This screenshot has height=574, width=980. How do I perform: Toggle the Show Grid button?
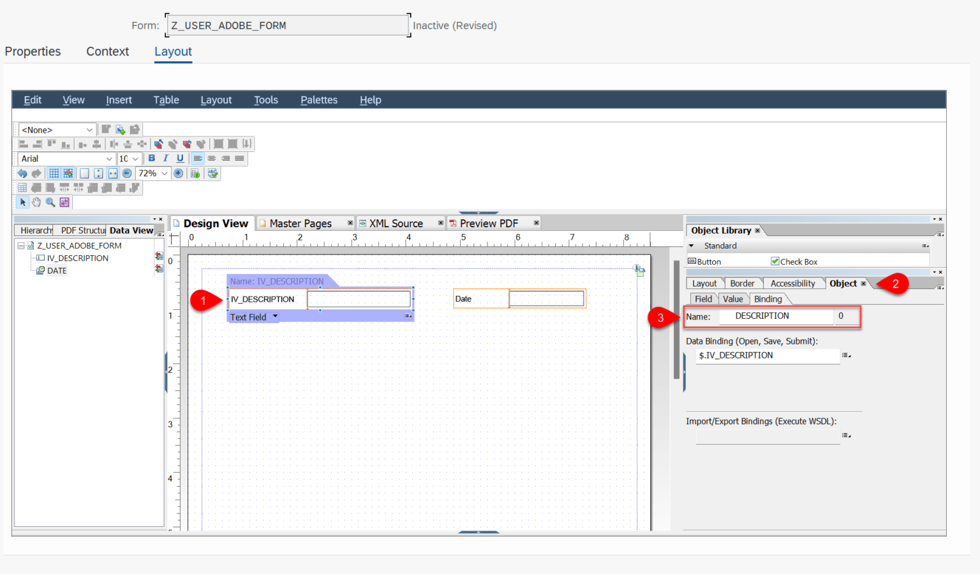(x=54, y=173)
